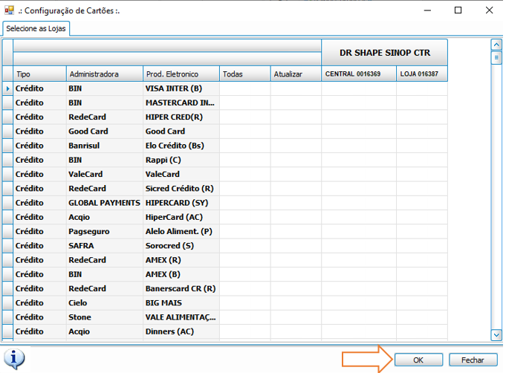
Task: Click the Good Card administradora cell
Action: point(105,132)
